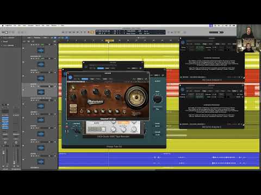Click the master volume slider in control bar
The width and height of the screenshot is (261, 195).
click(x=216, y=32)
